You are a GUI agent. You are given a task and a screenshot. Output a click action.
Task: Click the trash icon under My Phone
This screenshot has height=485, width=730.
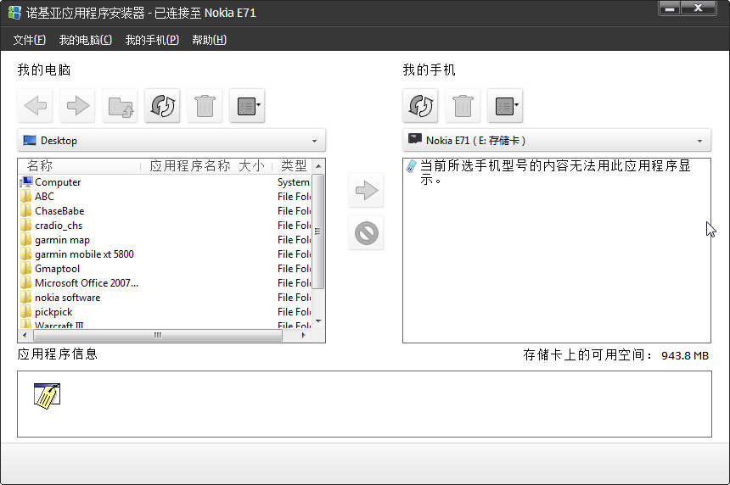click(463, 106)
